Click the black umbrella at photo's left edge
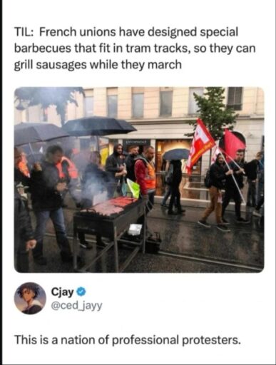This screenshot has height=365, width=276. click(38, 133)
